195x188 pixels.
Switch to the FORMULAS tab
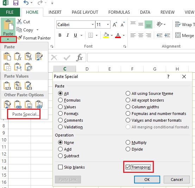(119, 12)
